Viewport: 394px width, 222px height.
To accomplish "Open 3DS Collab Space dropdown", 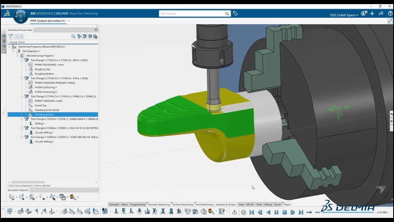I will (x=344, y=15).
